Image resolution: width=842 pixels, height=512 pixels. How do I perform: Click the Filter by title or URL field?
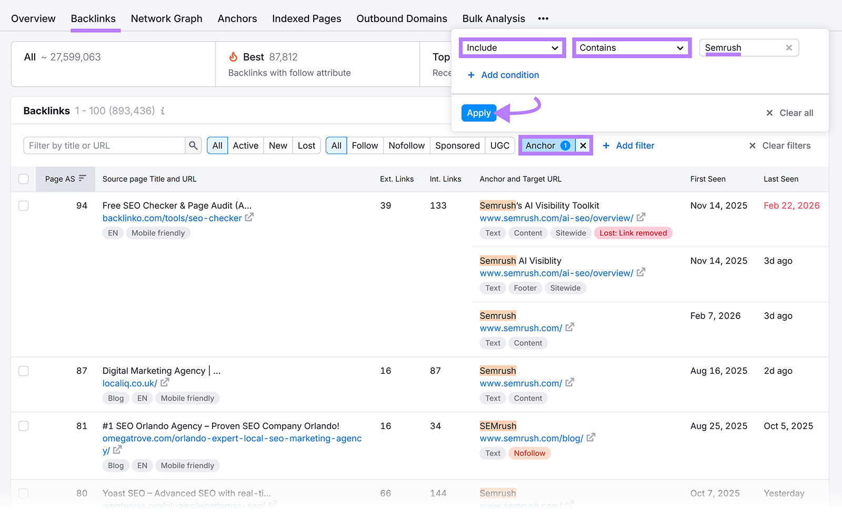tap(104, 146)
